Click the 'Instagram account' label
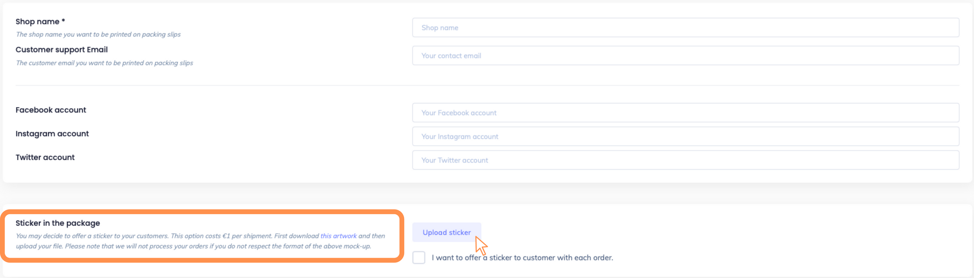This screenshot has width=974, height=278. 52,134
